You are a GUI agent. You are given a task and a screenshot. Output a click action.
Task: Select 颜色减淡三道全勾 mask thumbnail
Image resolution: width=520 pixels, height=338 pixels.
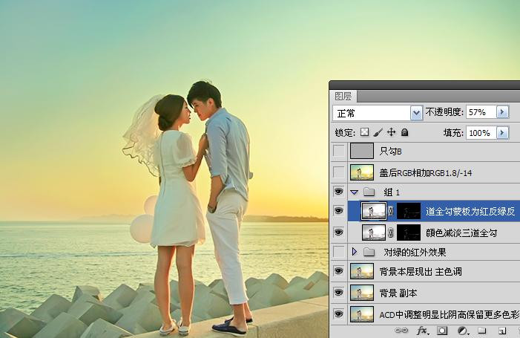[x=409, y=233]
